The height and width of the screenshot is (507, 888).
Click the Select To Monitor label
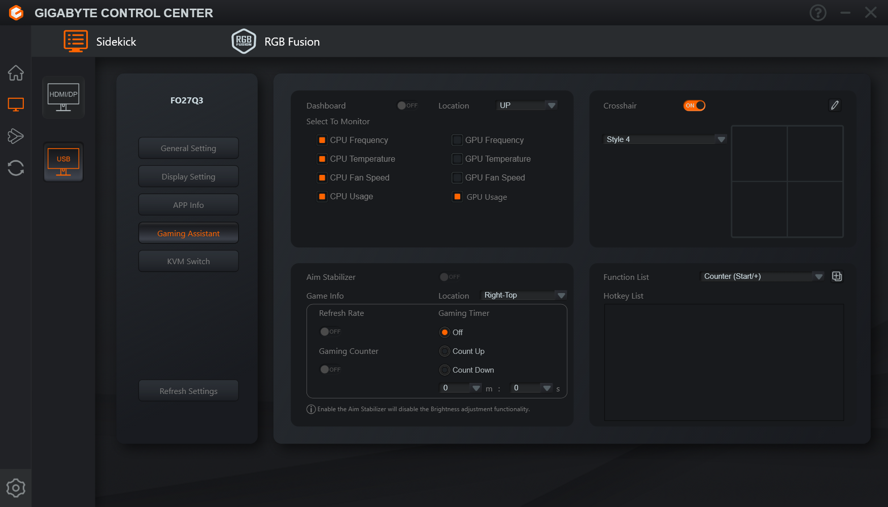[x=338, y=121]
